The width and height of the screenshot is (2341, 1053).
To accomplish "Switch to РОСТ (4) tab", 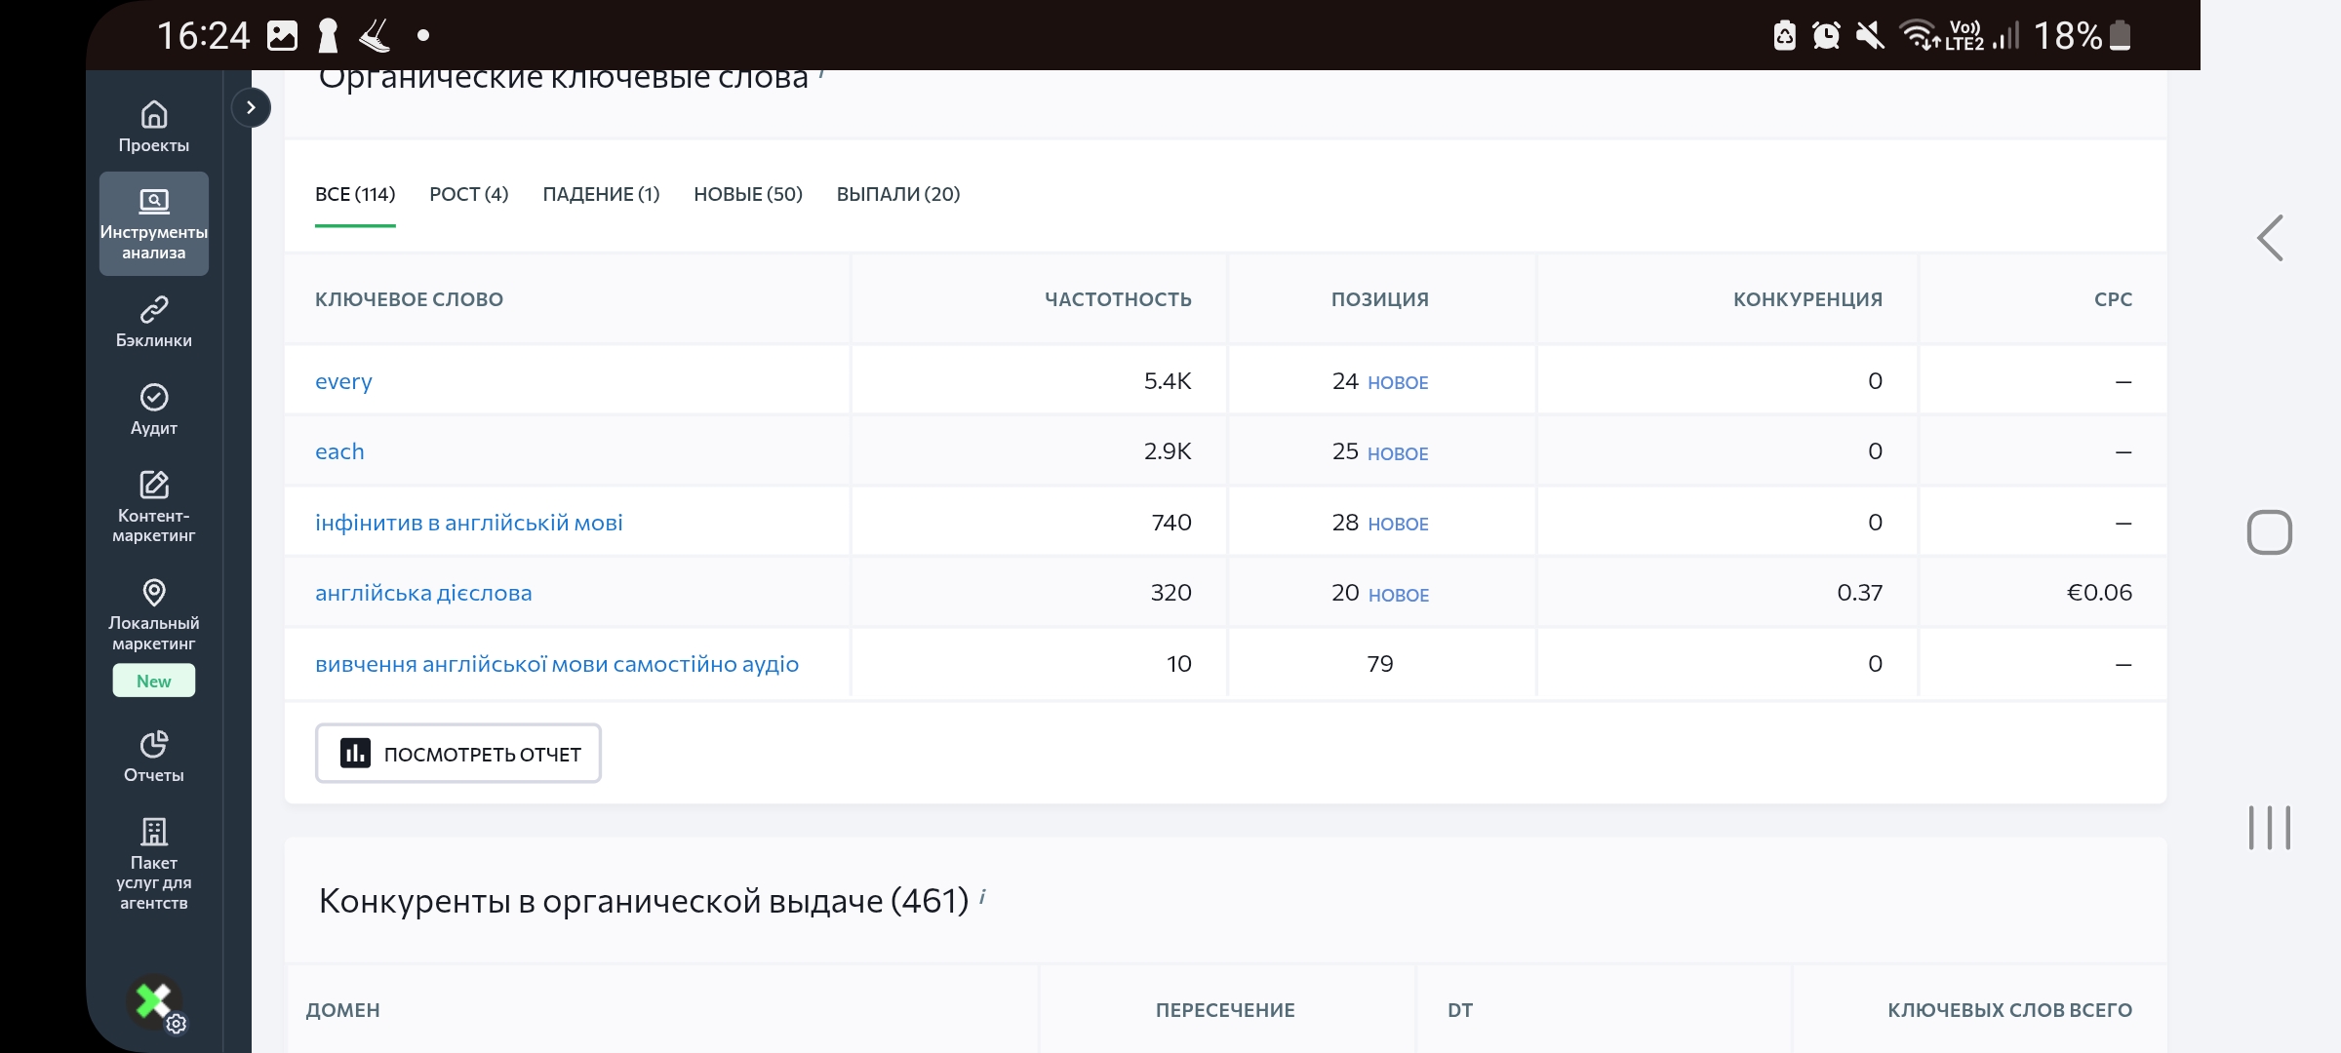I will coord(468,194).
